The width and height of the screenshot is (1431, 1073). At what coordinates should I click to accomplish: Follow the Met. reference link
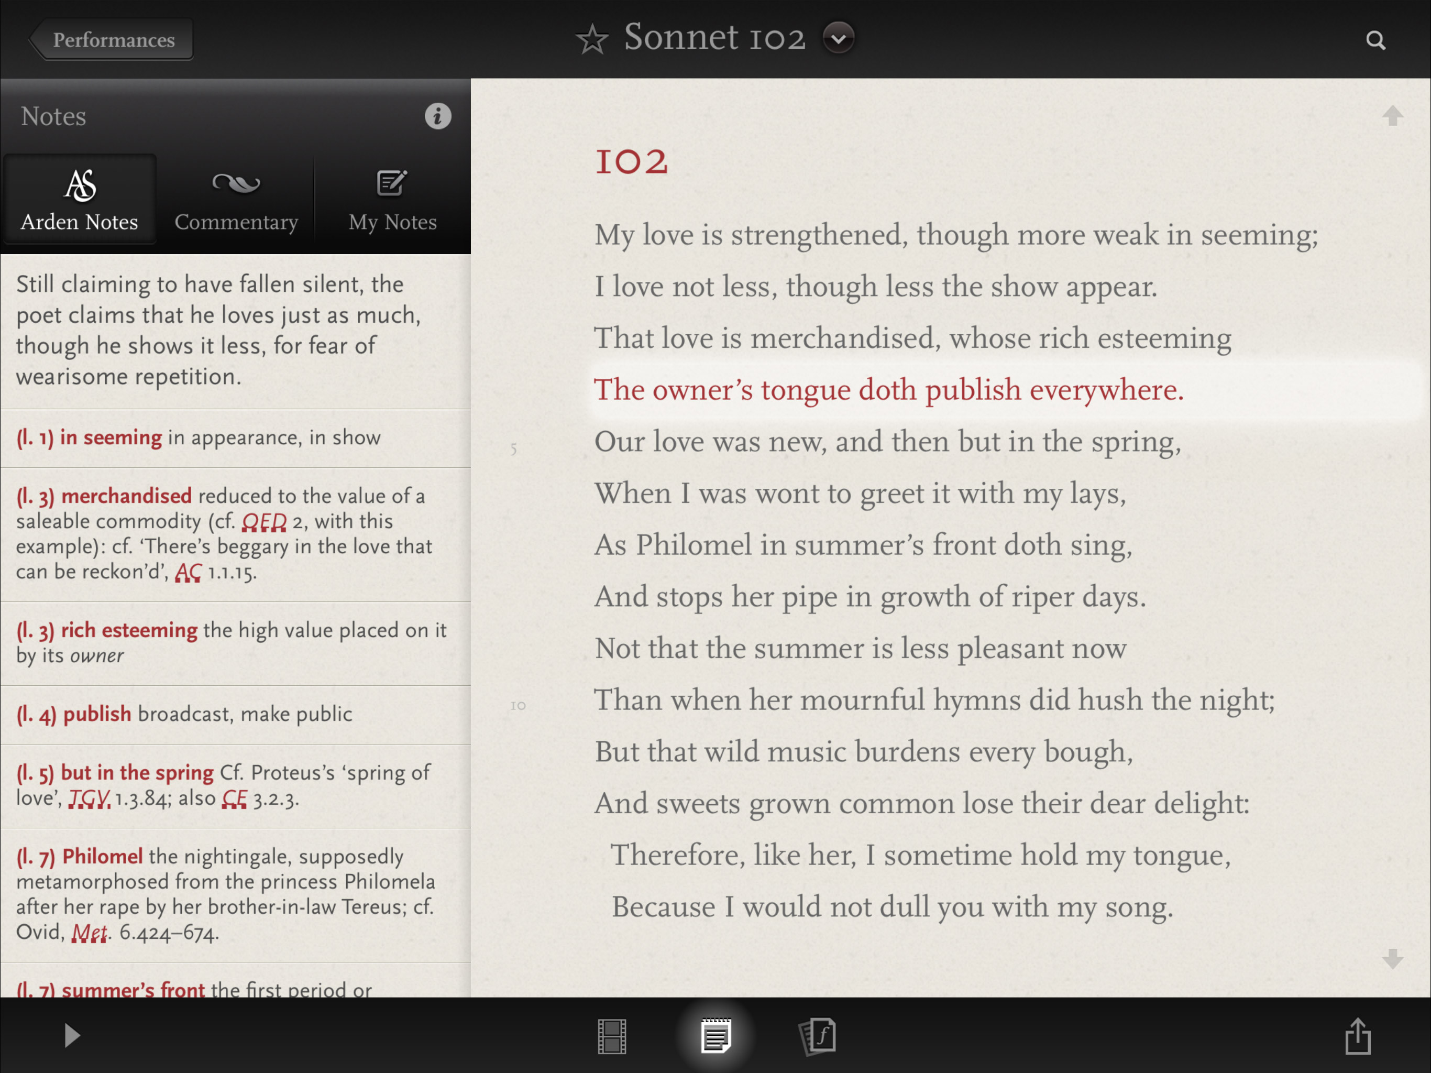tap(89, 933)
